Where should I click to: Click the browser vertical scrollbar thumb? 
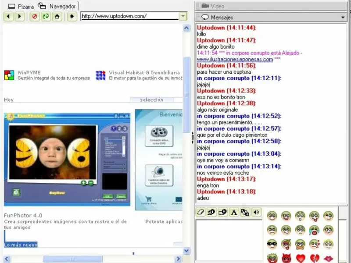(x=186, y=95)
